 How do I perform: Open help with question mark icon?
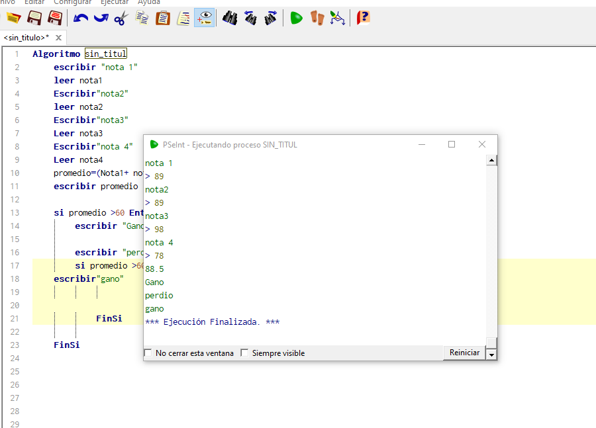(x=364, y=18)
